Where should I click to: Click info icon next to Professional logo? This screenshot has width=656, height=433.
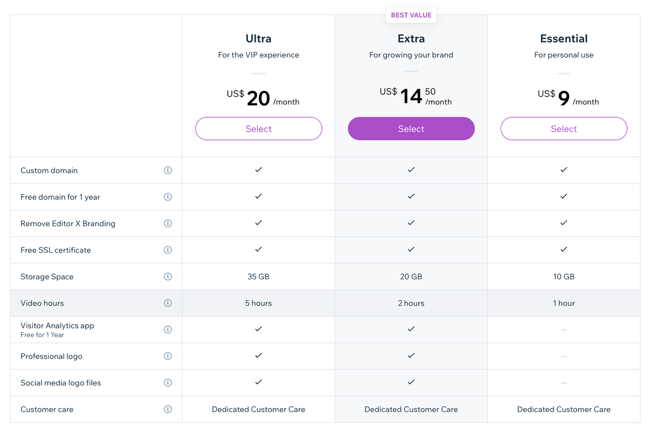168,356
